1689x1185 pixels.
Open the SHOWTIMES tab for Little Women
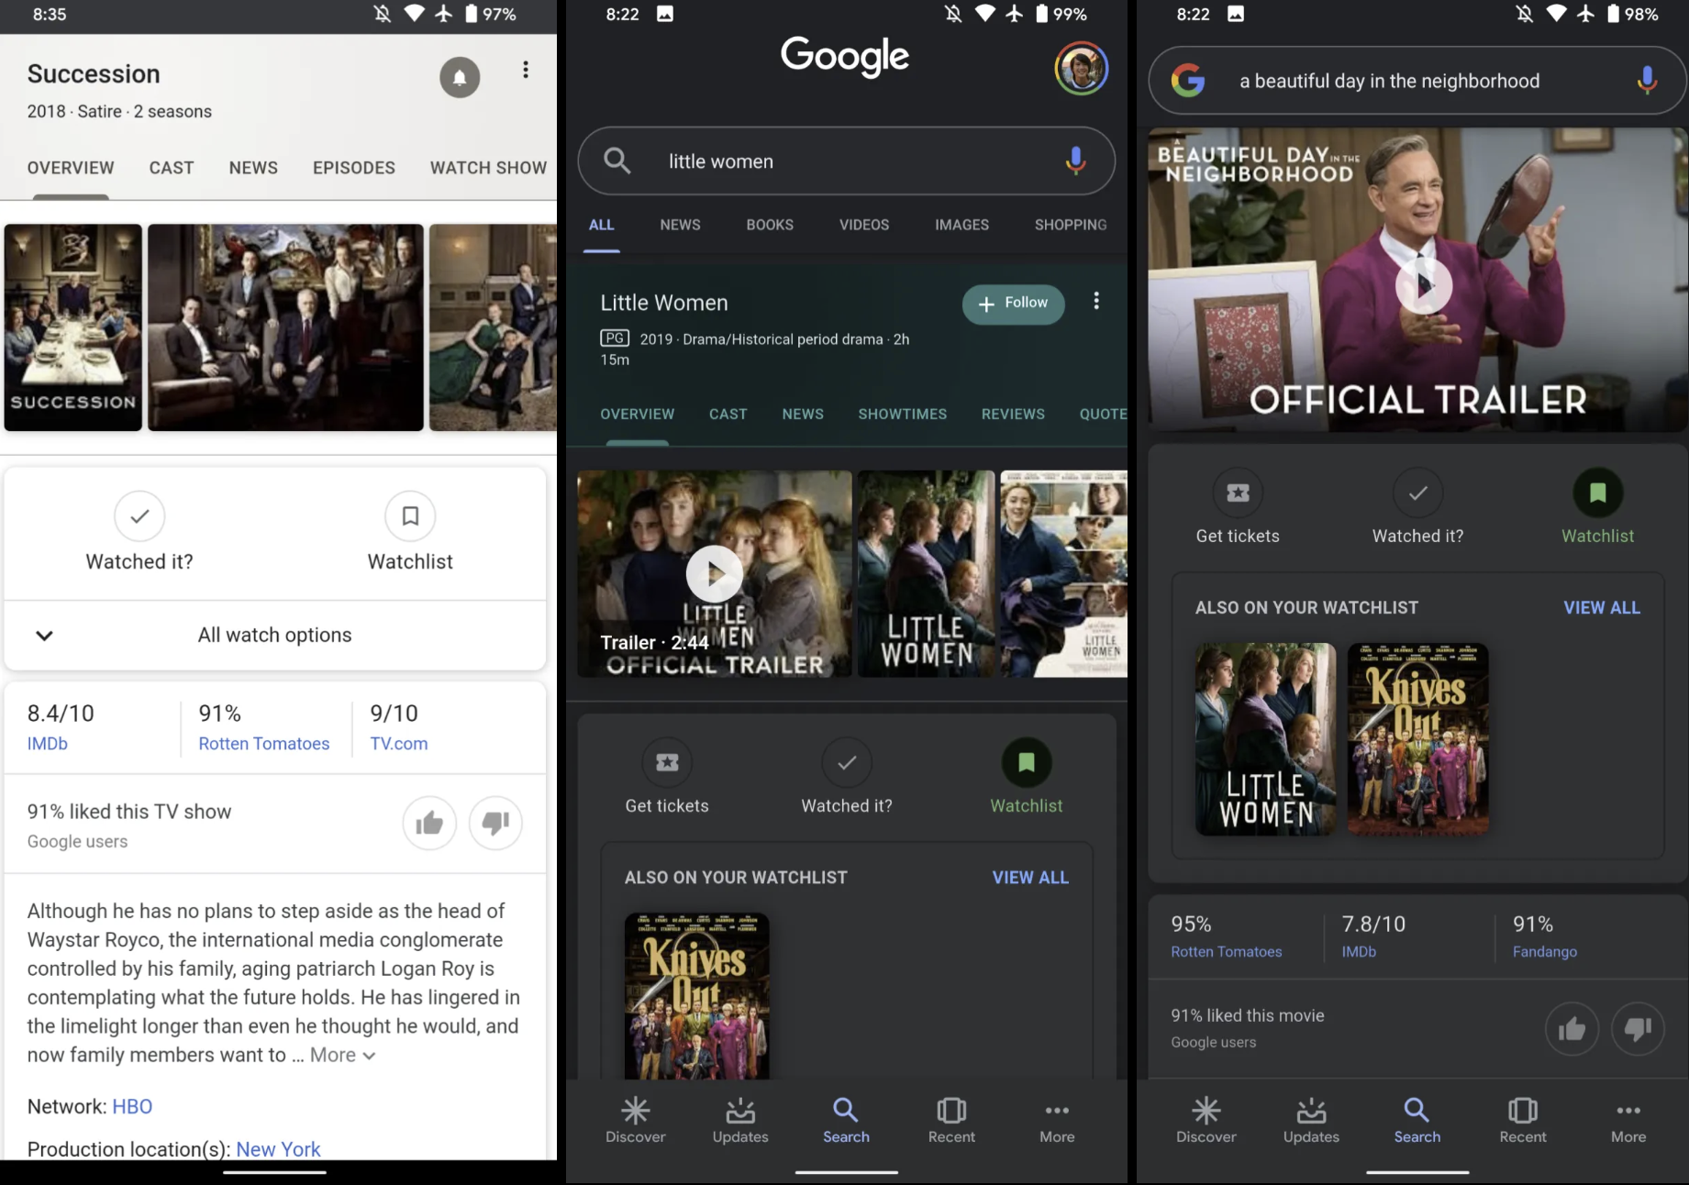coord(903,414)
